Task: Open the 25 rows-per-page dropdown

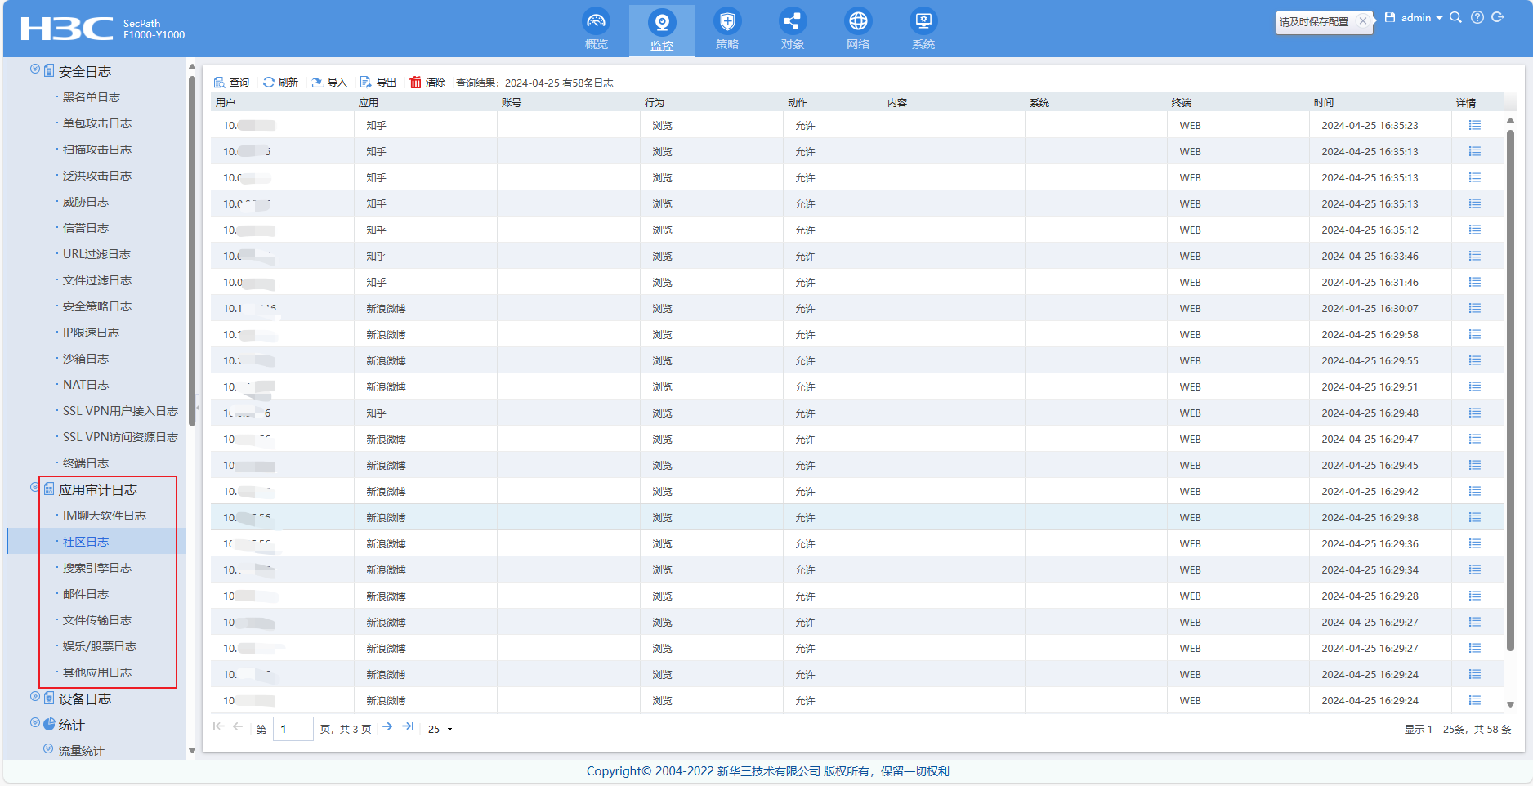Action: click(x=440, y=729)
